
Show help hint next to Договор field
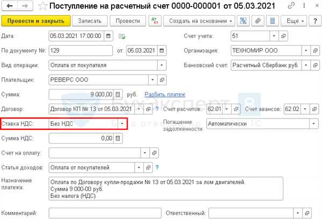pyautogui.click(x=157, y=109)
